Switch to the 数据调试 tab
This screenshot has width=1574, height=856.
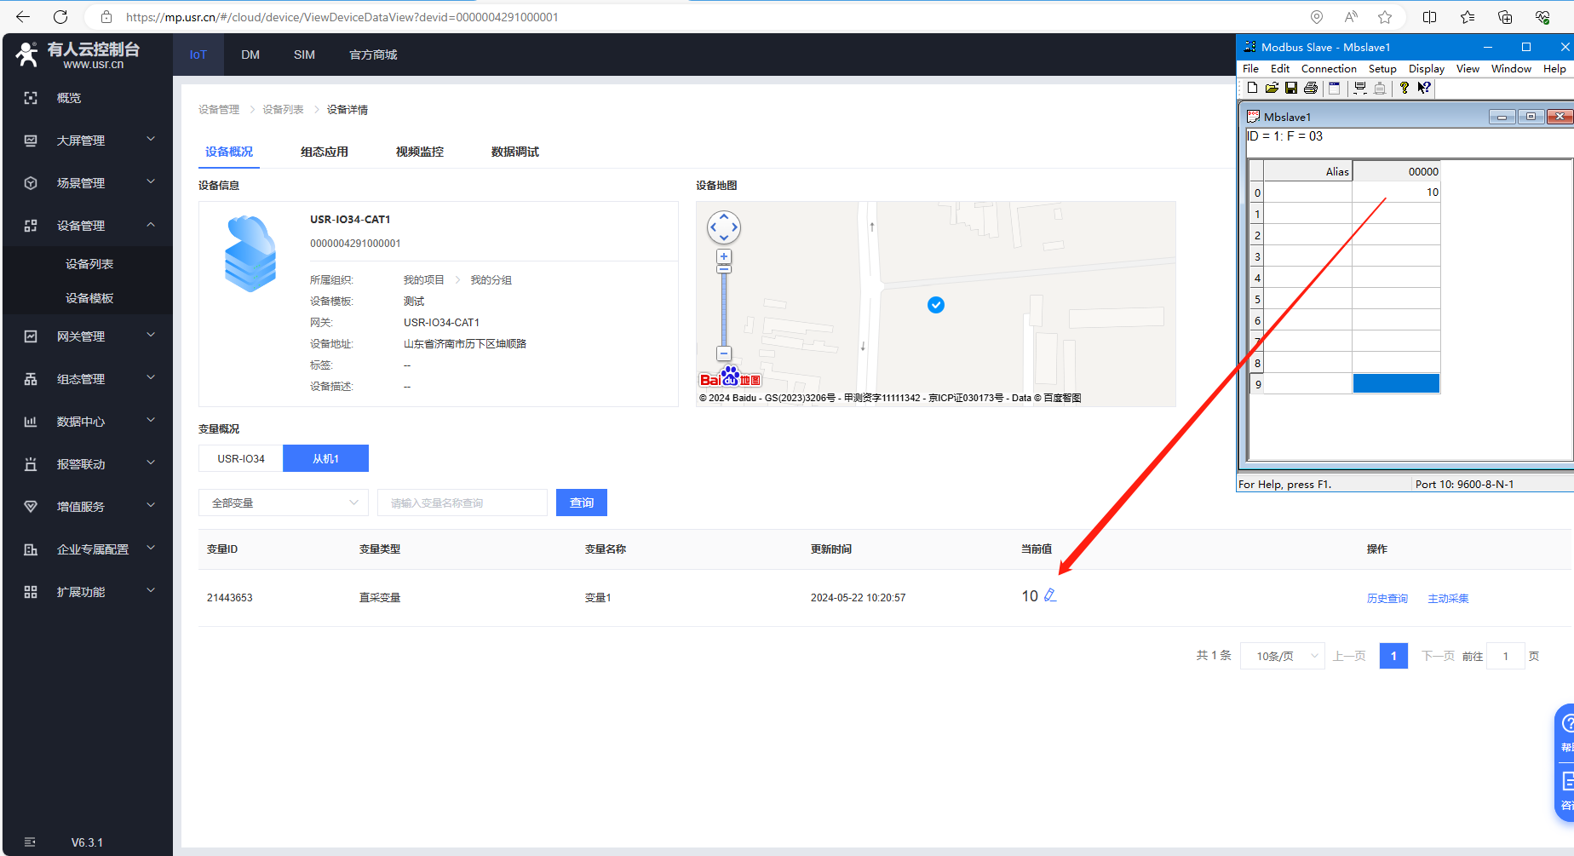514,152
